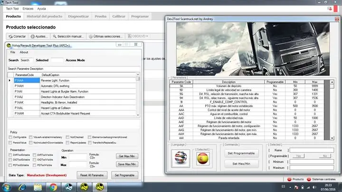Viewport: 342px width, 192px height.
Task: Toggle the ReportUpdates checkbox
Action: pyautogui.click(x=67, y=143)
